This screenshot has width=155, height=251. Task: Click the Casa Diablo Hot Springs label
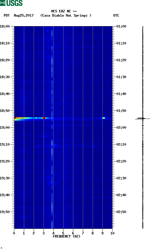click(66, 15)
